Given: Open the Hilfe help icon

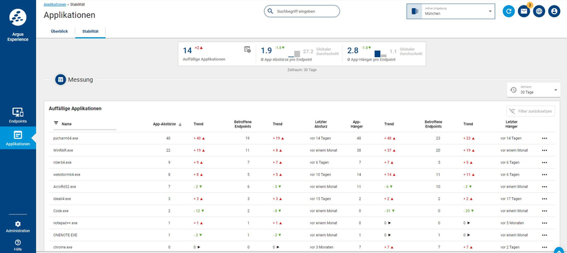Looking at the screenshot, I should point(18,242).
